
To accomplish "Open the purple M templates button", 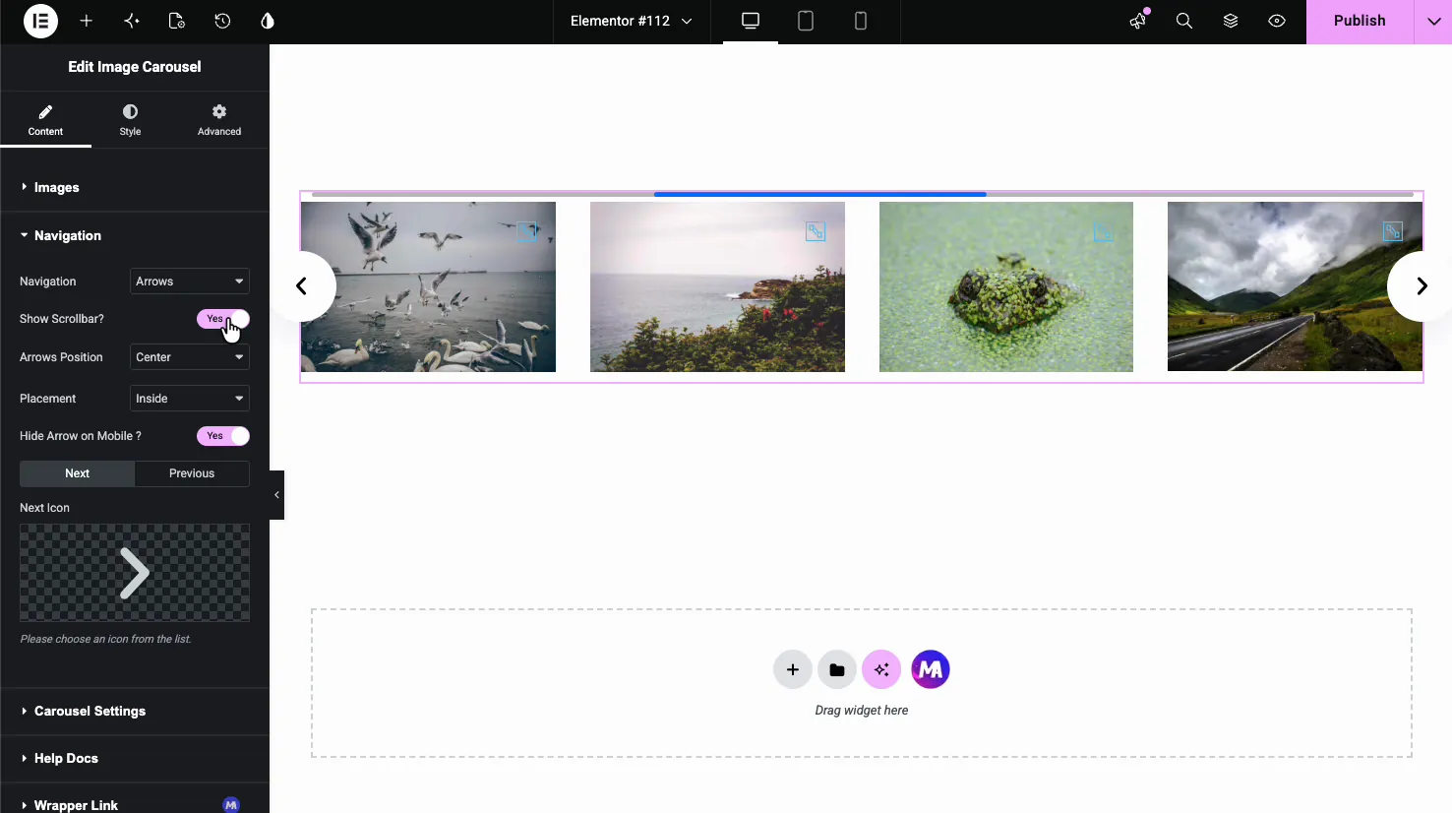I will [931, 670].
